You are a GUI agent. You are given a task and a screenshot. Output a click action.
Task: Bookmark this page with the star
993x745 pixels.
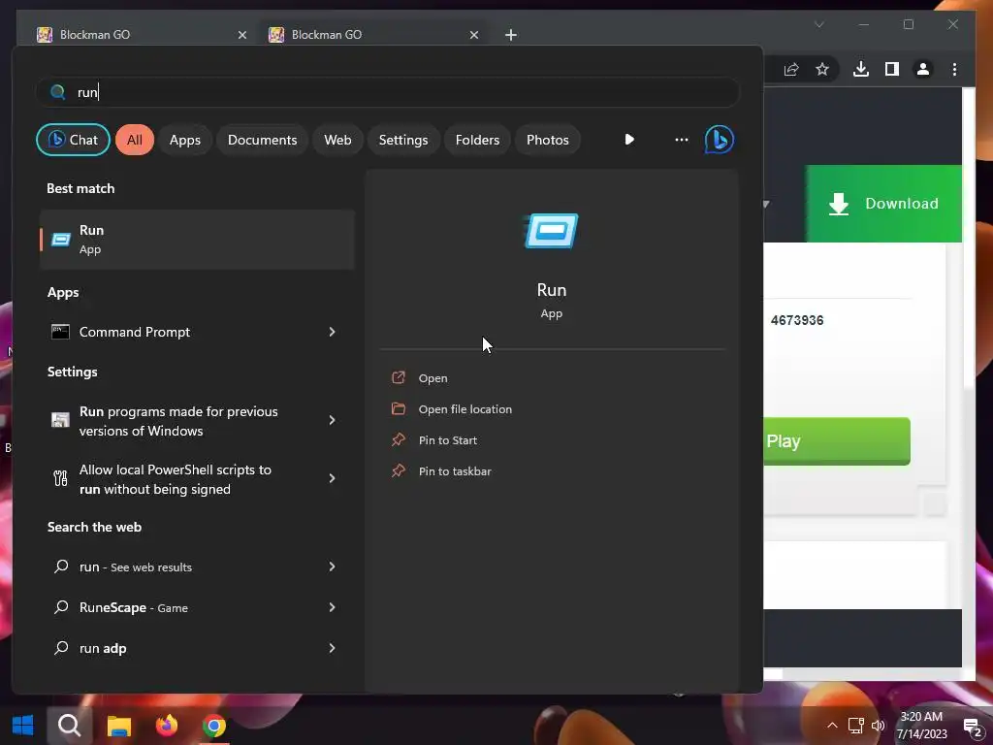click(822, 69)
